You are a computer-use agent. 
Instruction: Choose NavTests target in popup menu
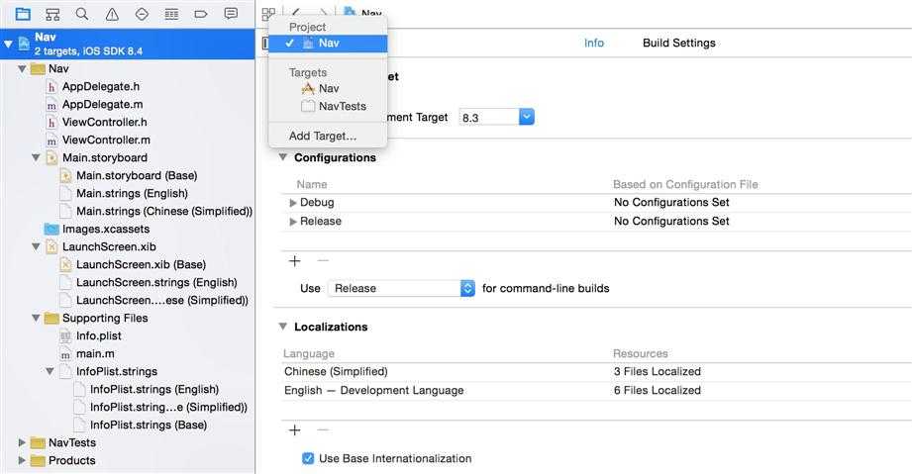tap(328, 107)
